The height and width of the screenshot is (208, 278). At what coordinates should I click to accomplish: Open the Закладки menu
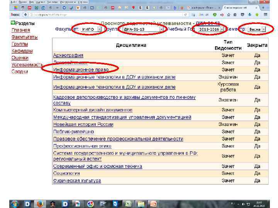[52, 2]
